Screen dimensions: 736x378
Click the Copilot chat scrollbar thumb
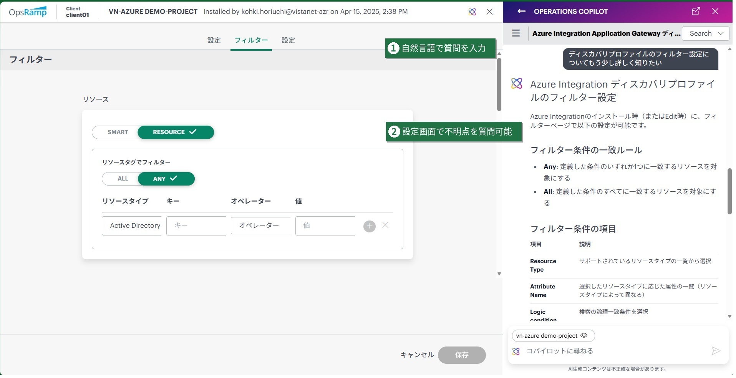[x=729, y=191]
